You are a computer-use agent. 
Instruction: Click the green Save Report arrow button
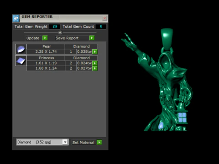point(92,38)
